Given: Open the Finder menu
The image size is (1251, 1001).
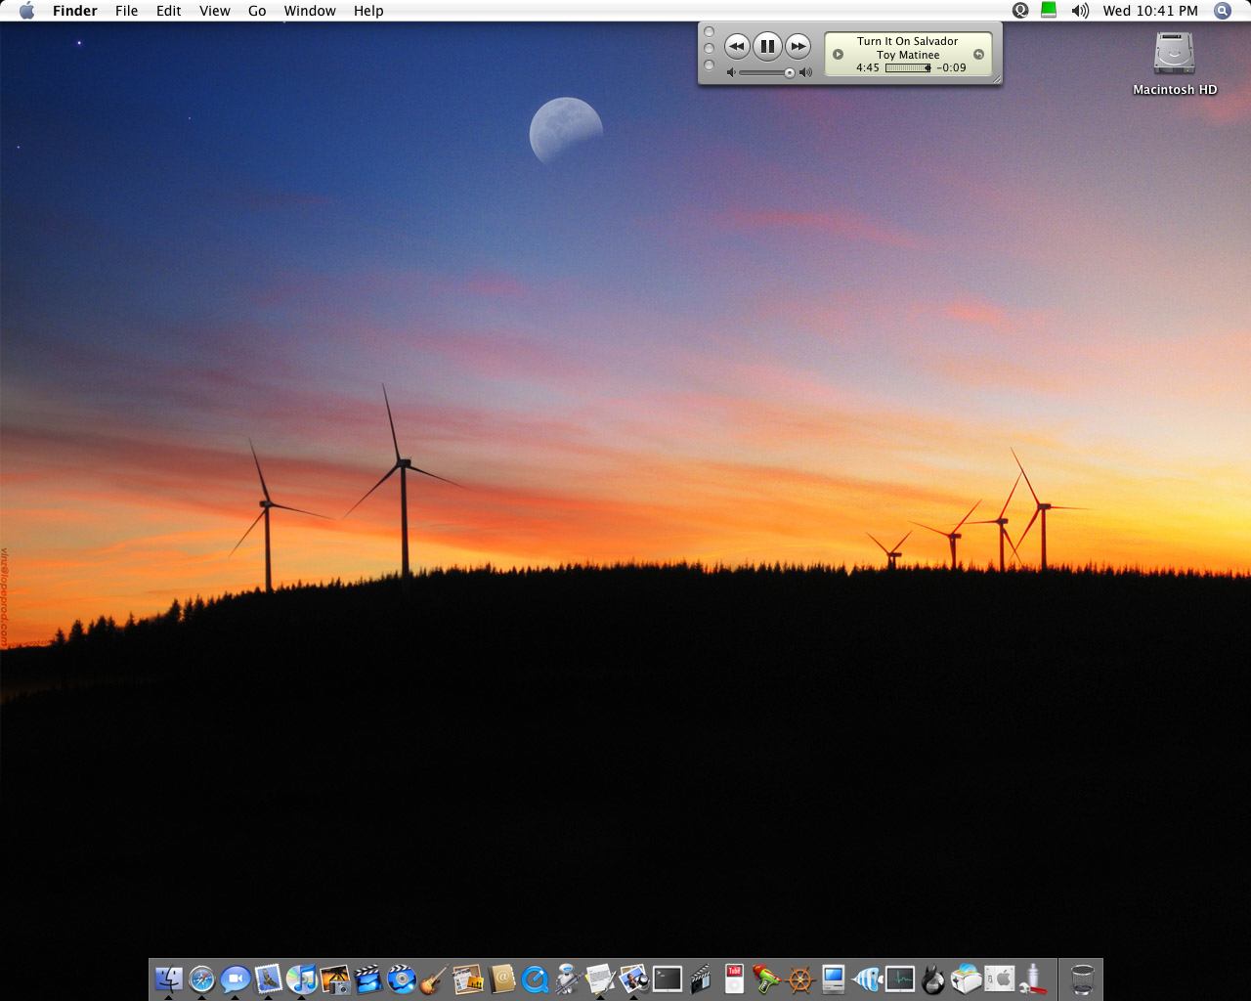Looking at the screenshot, I should point(74,11).
